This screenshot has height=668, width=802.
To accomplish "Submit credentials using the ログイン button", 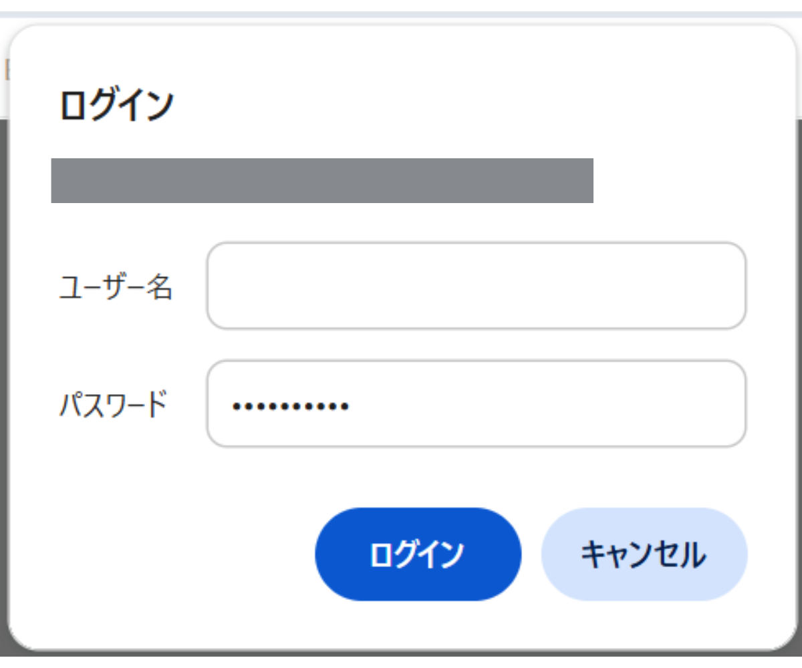I will click(418, 554).
